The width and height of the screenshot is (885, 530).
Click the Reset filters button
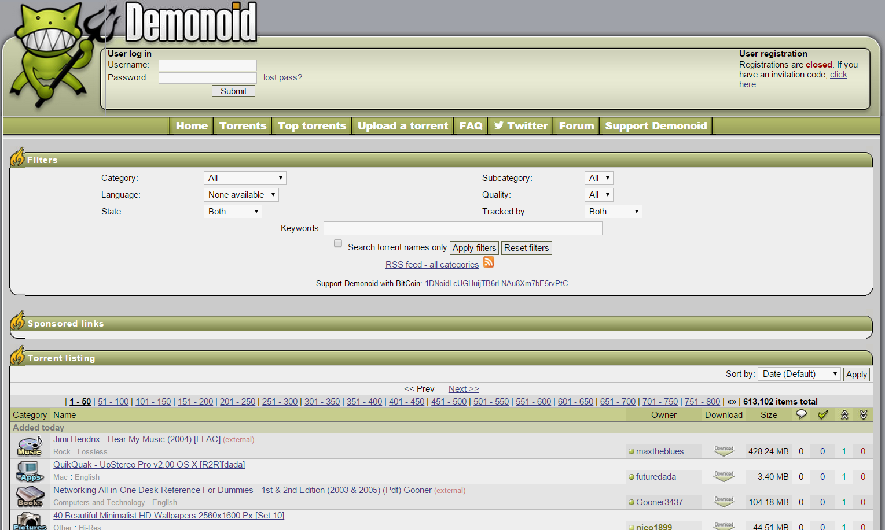coord(526,248)
